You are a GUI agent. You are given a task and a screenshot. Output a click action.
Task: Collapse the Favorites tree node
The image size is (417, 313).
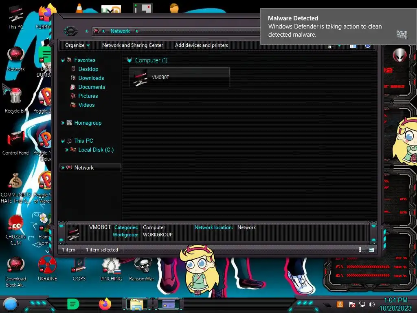pyautogui.click(x=63, y=60)
